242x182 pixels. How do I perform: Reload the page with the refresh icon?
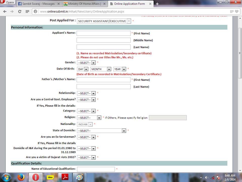click(x=20, y=11)
